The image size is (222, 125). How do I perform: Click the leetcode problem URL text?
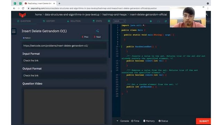tap(55, 45)
